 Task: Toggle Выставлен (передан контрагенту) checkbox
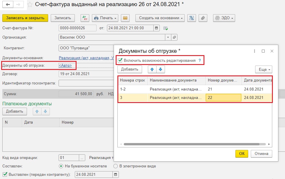[5, 174]
